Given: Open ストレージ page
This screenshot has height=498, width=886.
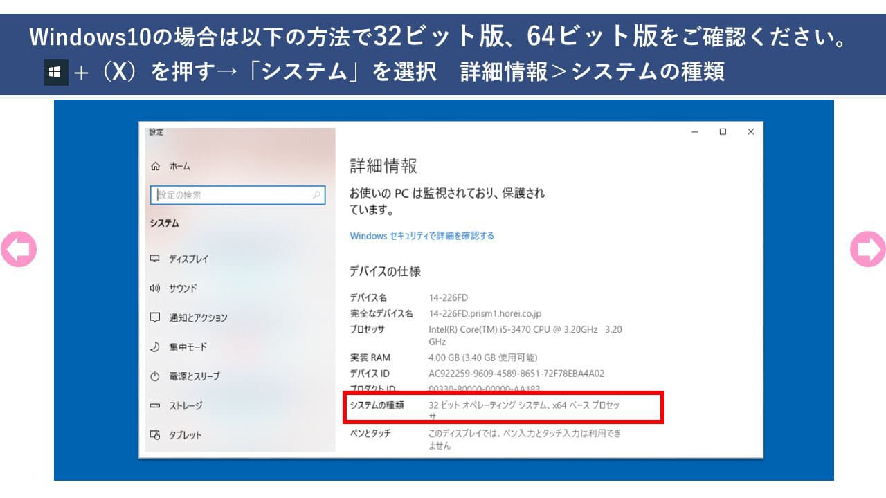Looking at the screenshot, I should [x=186, y=405].
